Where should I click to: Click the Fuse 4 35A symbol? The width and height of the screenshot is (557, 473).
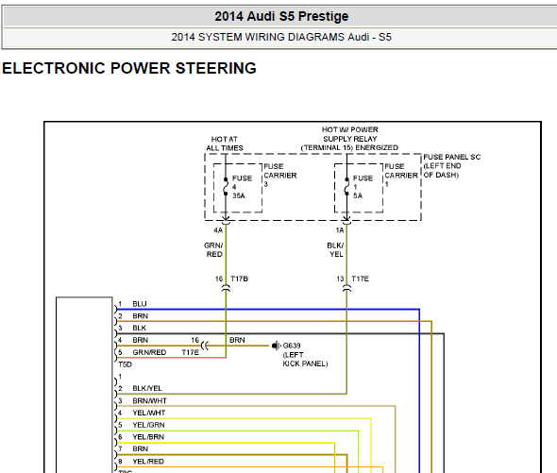tap(226, 186)
